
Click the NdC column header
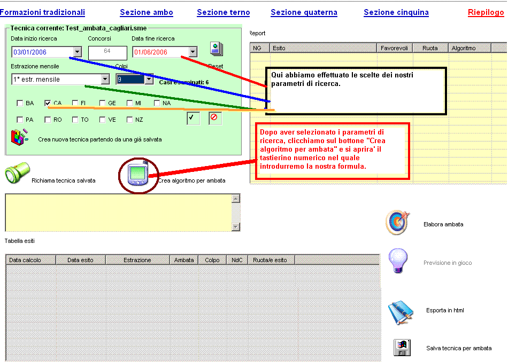click(237, 260)
